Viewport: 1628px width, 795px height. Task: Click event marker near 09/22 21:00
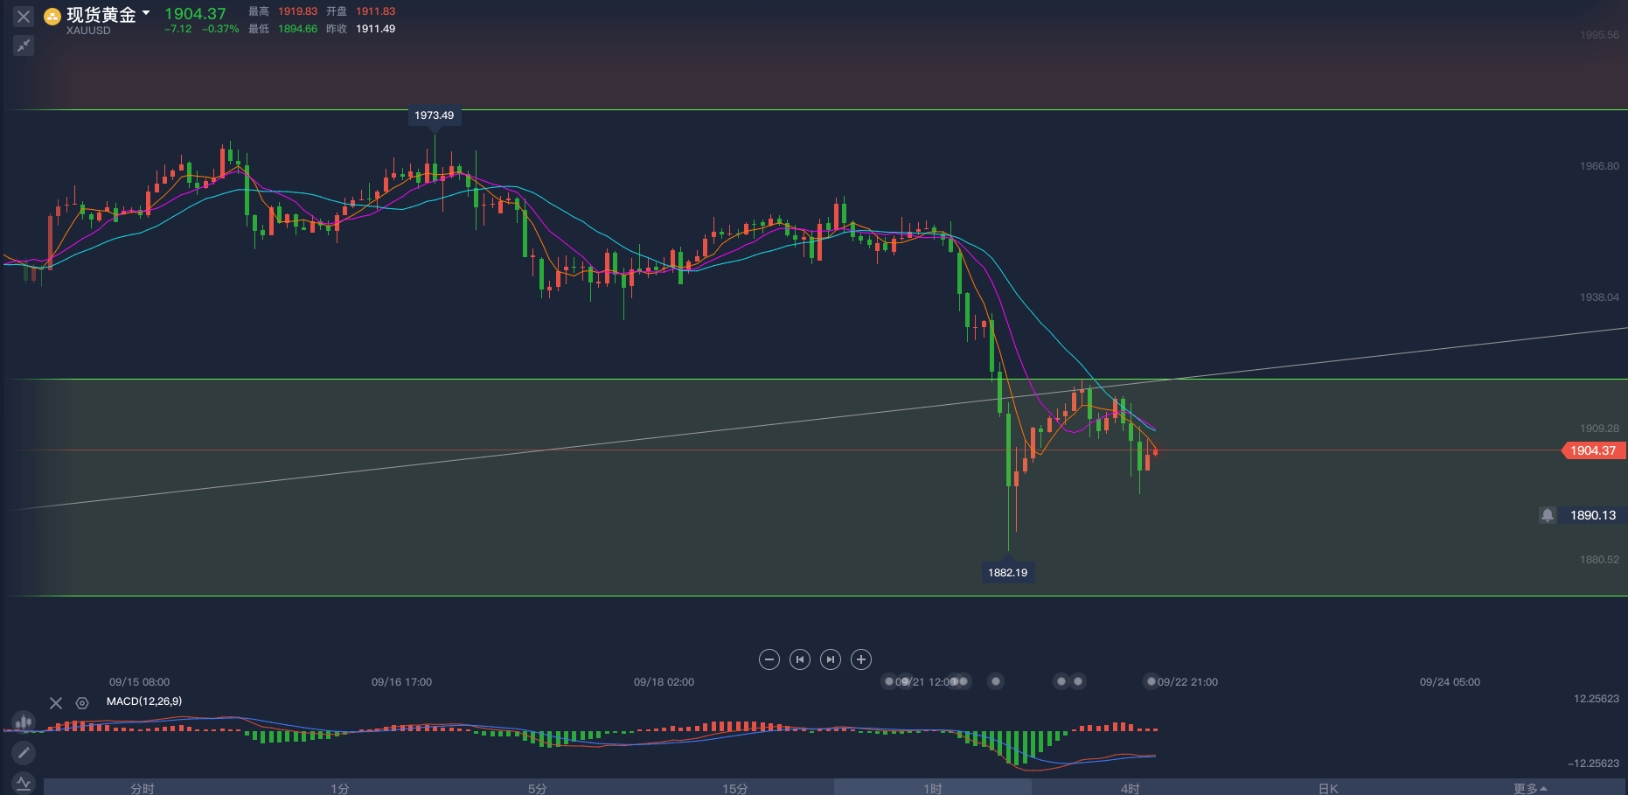tap(1151, 681)
